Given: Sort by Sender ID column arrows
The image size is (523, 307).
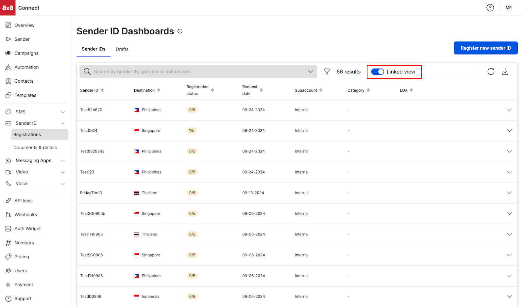Looking at the screenshot, I should pos(102,90).
